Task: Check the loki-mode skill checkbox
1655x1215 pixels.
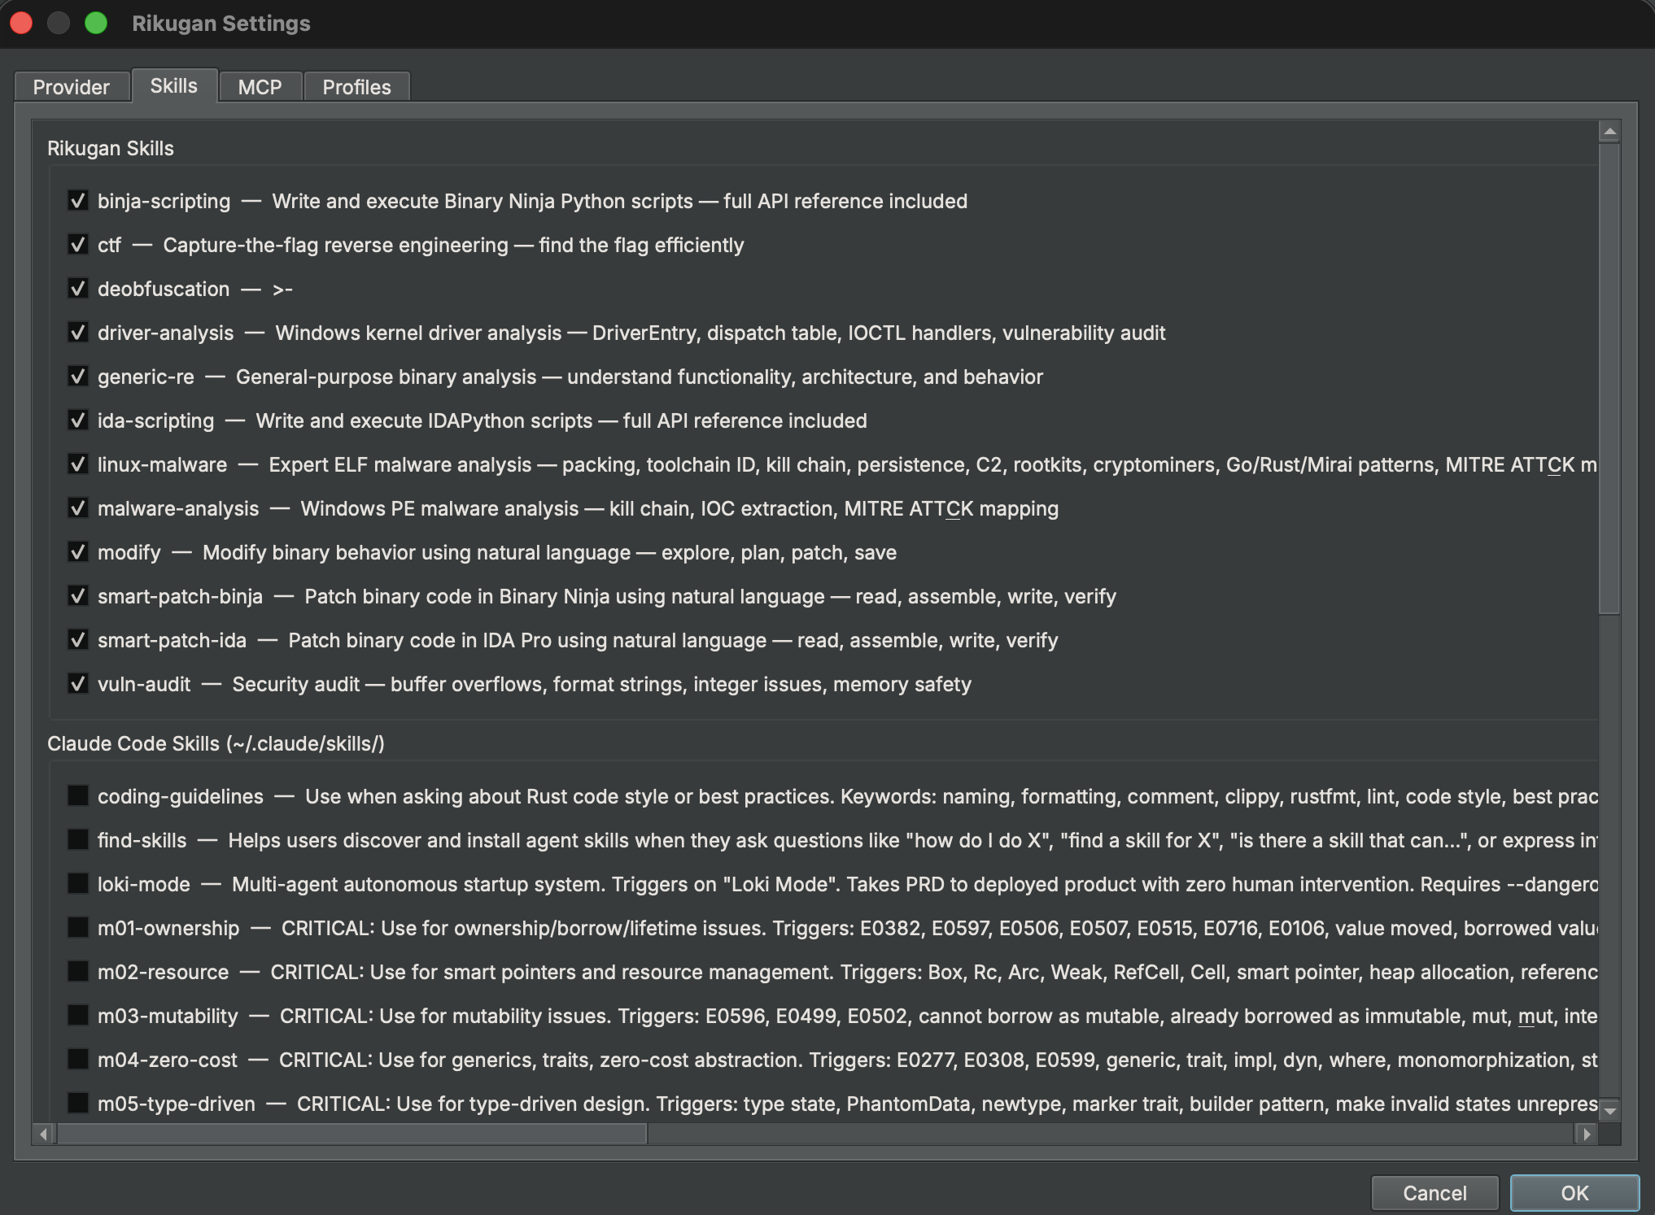Action: (x=78, y=883)
